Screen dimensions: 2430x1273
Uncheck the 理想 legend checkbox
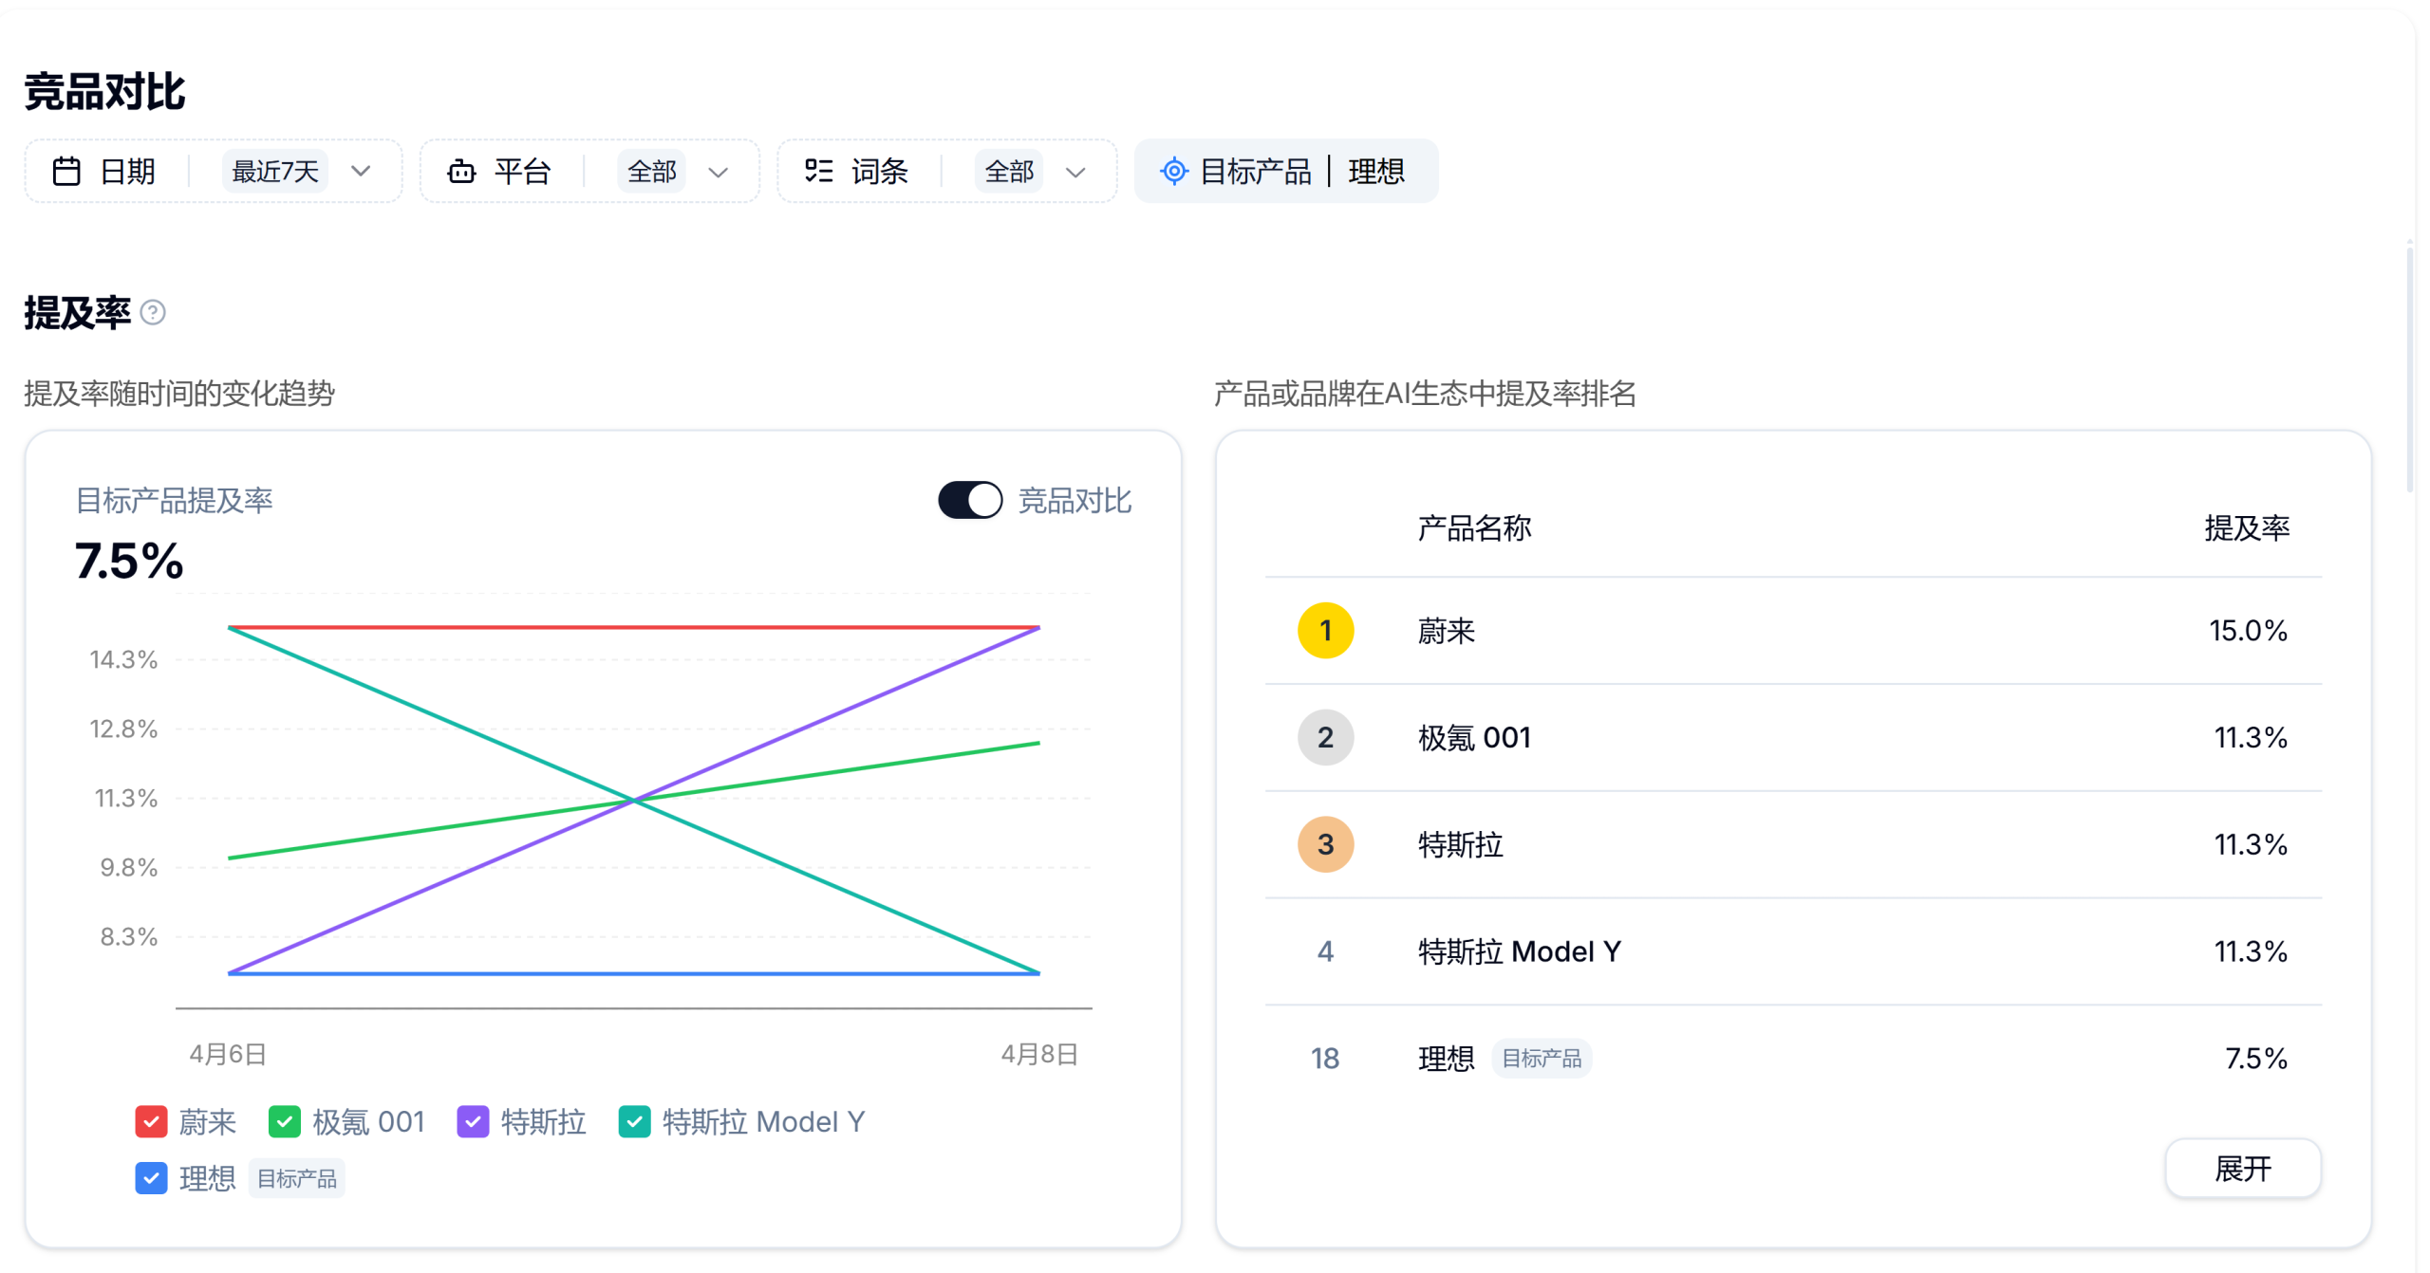151,1178
